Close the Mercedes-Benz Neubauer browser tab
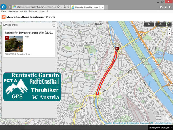Screen dimensions: 173x130 (102, 7)
